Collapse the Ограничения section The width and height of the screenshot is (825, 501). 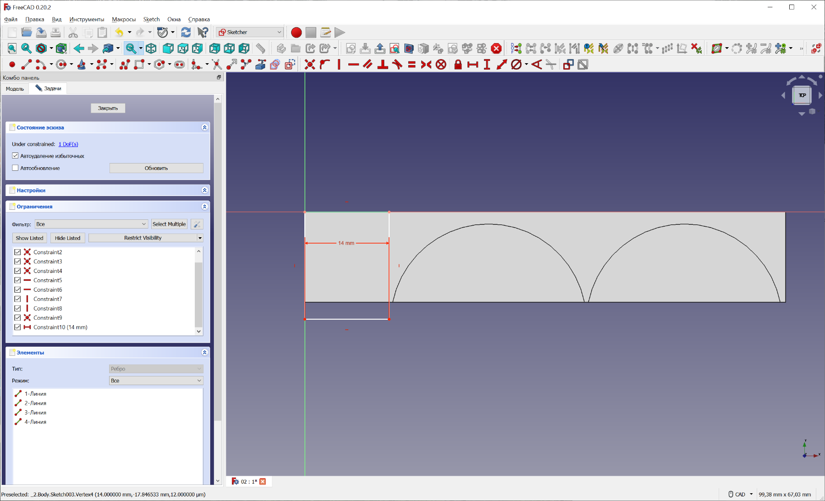(204, 207)
